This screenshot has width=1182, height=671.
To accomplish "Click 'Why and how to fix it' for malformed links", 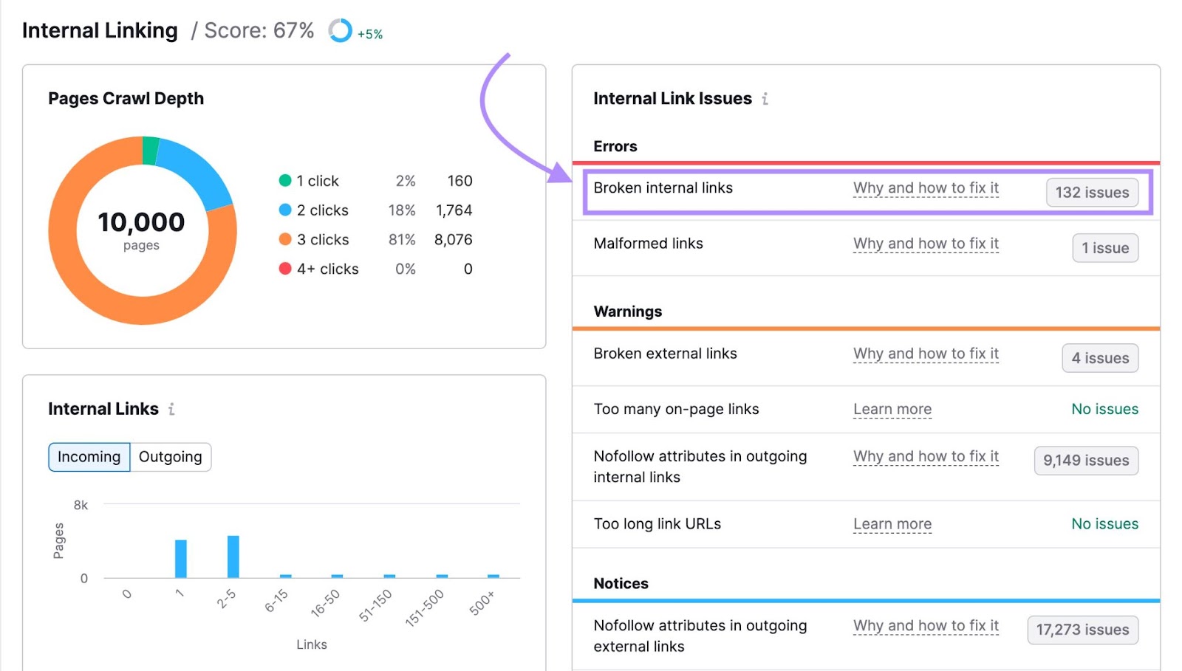I will click(926, 244).
